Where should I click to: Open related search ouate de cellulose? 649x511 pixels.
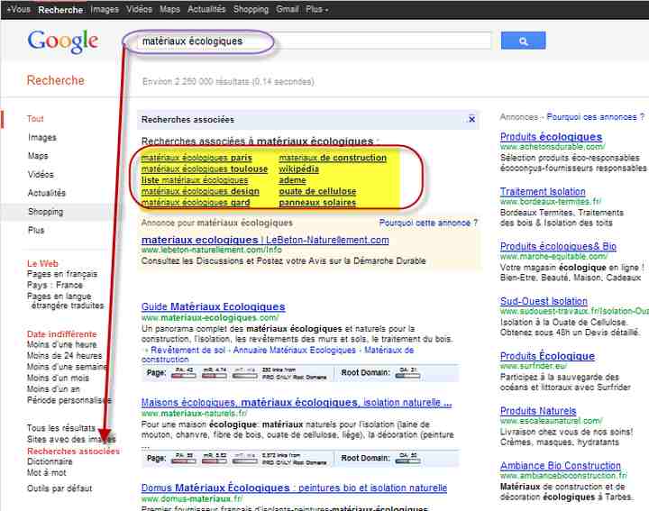point(317,191)
